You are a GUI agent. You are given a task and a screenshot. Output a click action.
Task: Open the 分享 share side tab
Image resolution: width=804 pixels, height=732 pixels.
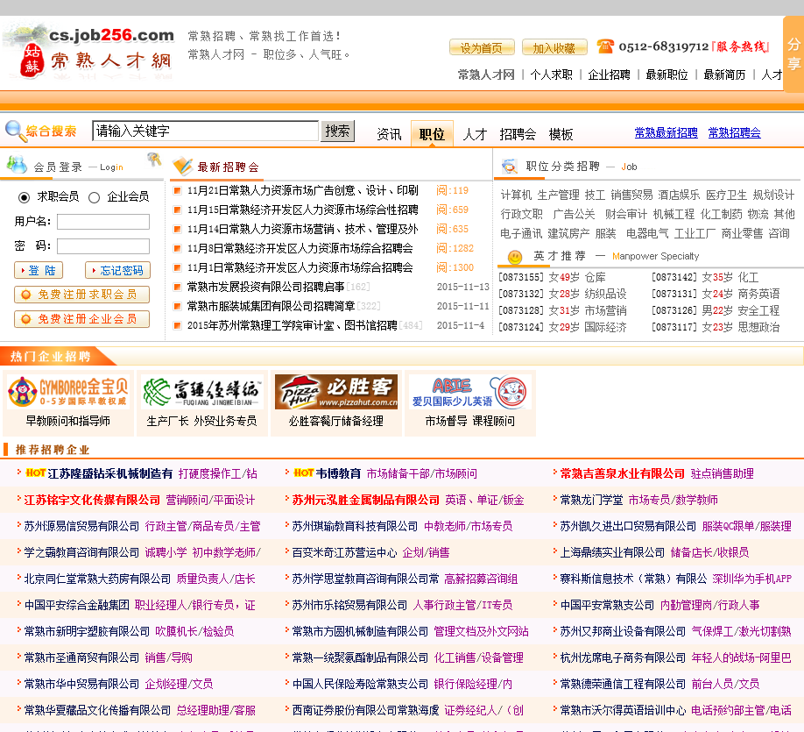(x=793, y=53)
